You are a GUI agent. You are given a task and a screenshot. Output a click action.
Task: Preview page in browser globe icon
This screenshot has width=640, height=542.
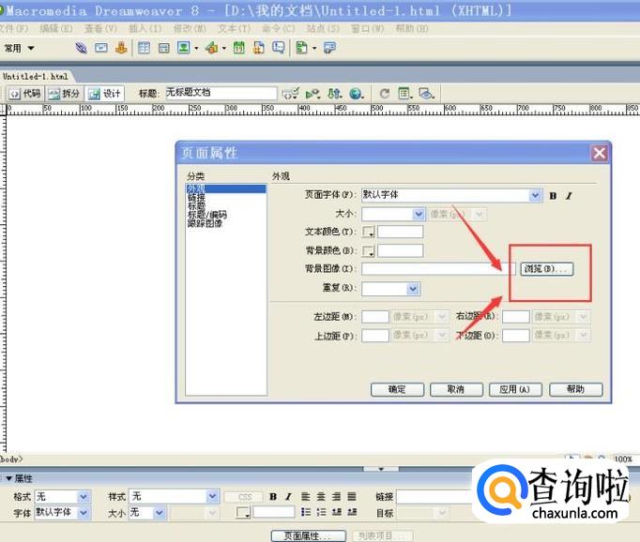coord(356,94)
